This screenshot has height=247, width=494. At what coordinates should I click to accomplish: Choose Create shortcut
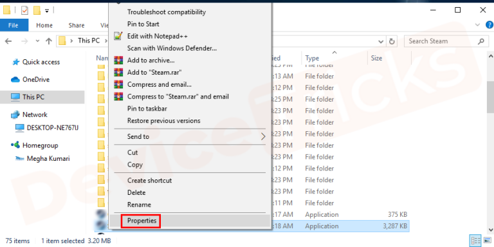coord(149,181)
